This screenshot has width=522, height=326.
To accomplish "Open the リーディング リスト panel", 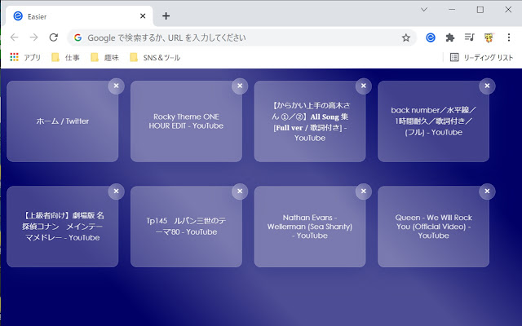I will pyautogui.click(x=481, y=58).
